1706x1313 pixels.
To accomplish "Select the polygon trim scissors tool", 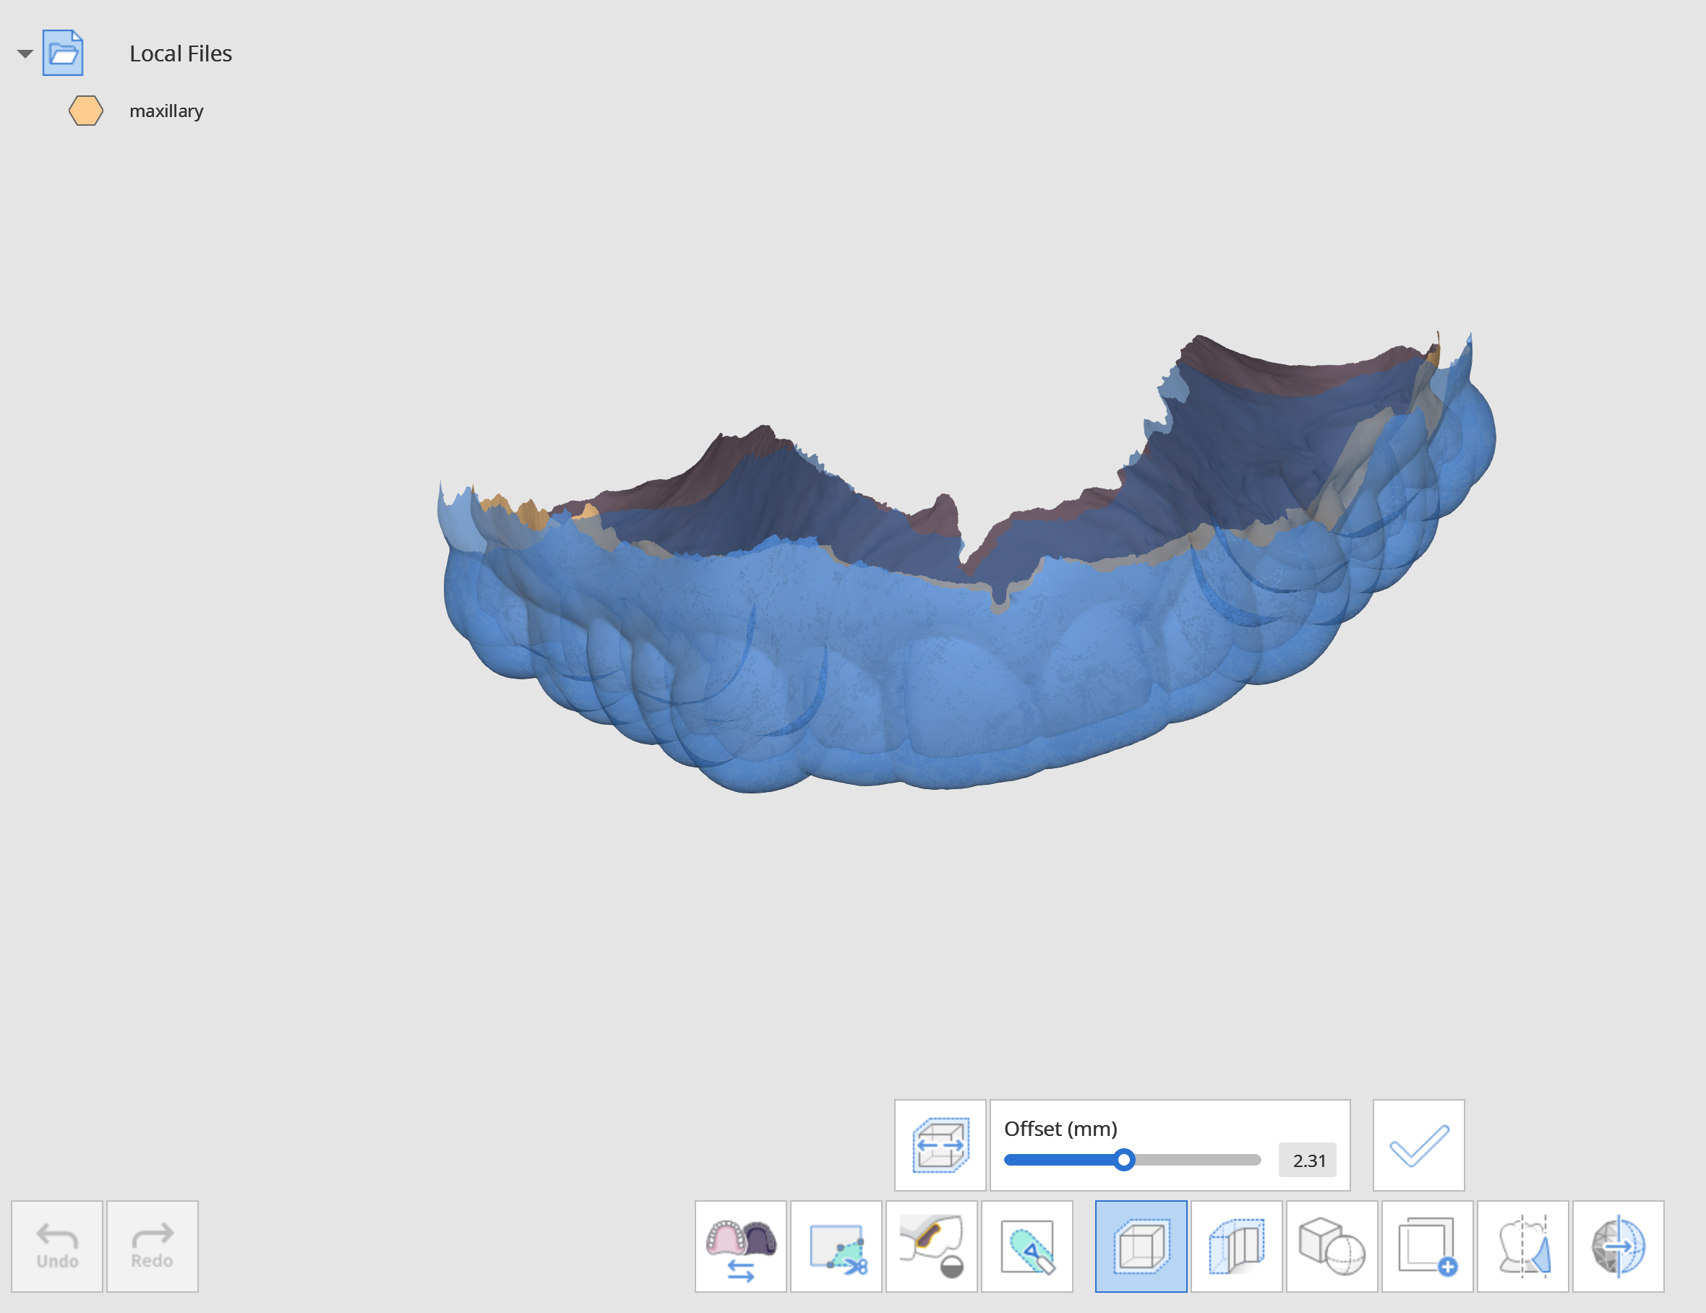I will pos(836,1247).
